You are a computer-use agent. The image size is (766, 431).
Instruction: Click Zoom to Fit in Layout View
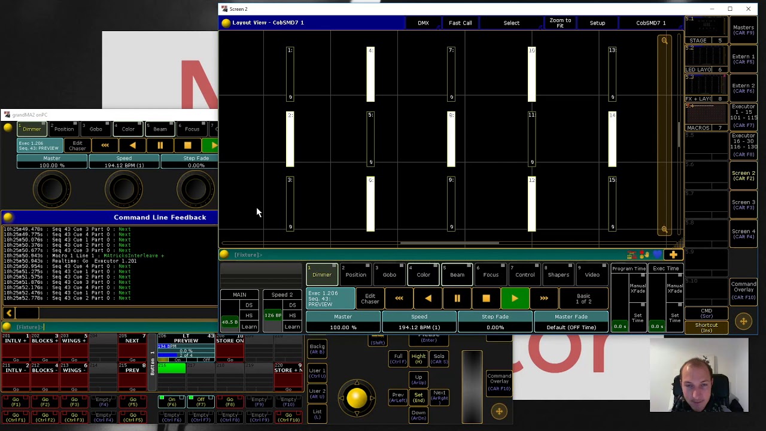560,23
